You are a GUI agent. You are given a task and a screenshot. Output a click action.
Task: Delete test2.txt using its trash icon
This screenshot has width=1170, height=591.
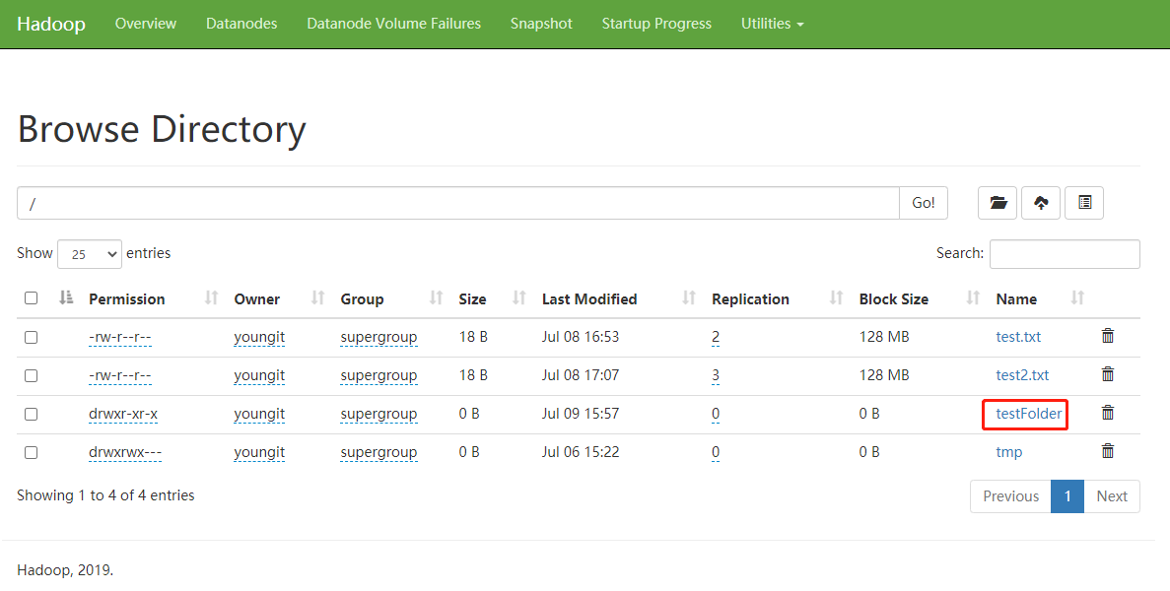(1107, 374)
